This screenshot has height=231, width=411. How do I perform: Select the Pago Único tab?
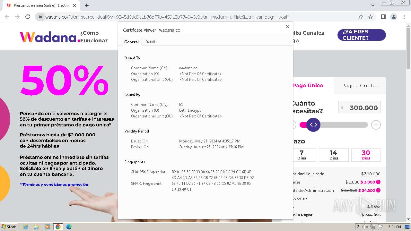pyautogui.click(x=308, y=86)
